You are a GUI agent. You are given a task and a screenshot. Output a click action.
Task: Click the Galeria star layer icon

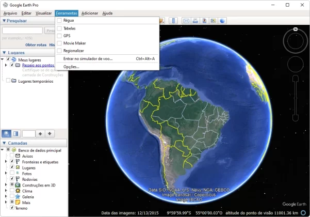pyautogui.click(x=18, y=197)
